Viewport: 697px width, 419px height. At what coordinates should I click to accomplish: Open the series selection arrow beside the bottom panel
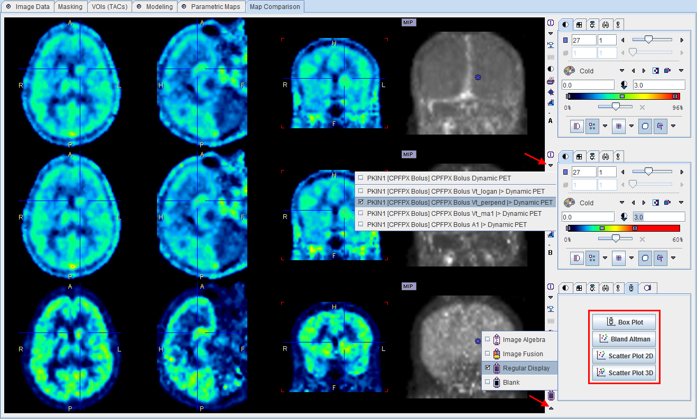coord(551,298)
